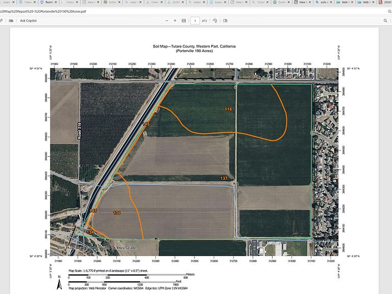Close the Zonin tab
Image resolution: width=392 pixels, height=294 pixels.
tap(289, 2)
